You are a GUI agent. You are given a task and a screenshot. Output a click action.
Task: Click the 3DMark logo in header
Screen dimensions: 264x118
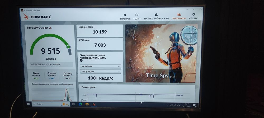[x=37, y=17]
